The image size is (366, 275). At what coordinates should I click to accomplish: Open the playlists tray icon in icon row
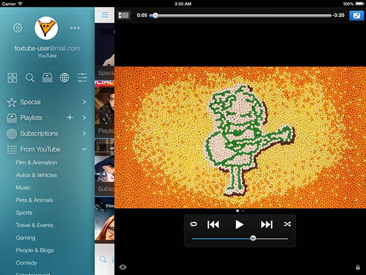tap(47, 78)
